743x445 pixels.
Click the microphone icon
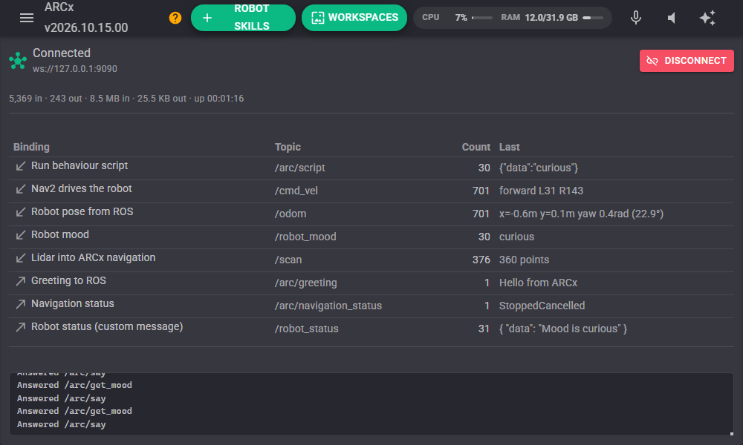click(636, 18)
